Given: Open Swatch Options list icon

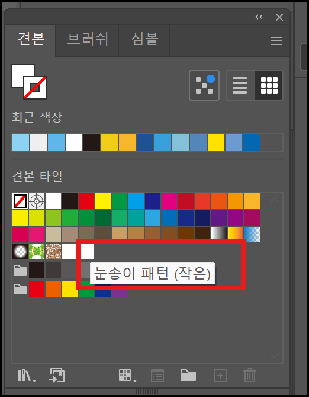Looking at the screenshot, I should pyautogui.click(x=157, y=376).
